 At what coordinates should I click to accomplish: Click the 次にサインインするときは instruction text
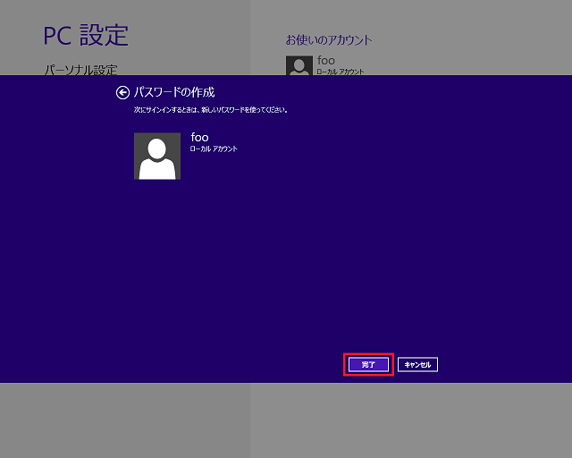[x=211, y=109]
